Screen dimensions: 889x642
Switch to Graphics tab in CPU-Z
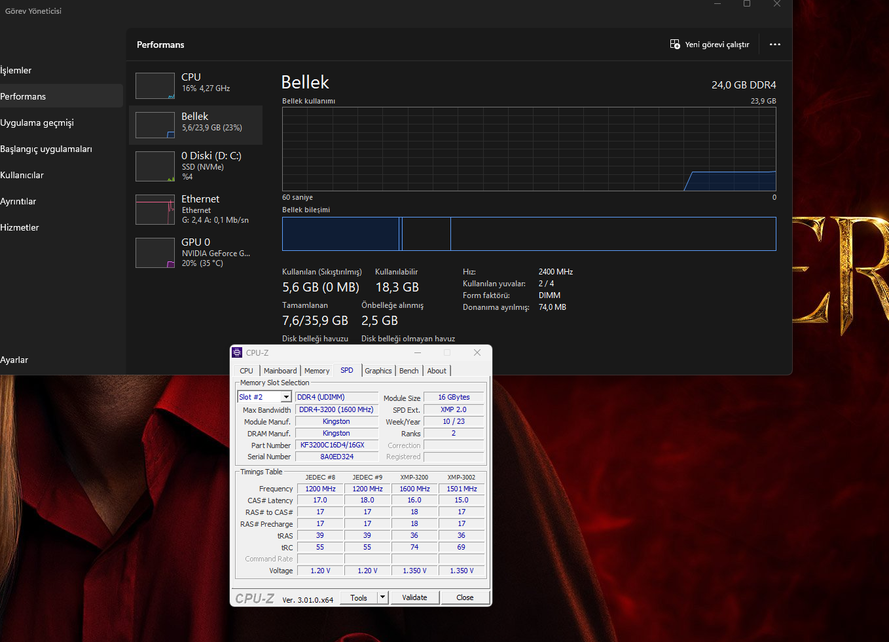click(x=378, y=371)
